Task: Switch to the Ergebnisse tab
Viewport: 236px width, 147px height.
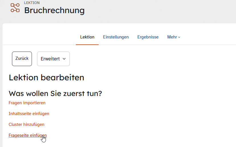Action: pos(148,37)
